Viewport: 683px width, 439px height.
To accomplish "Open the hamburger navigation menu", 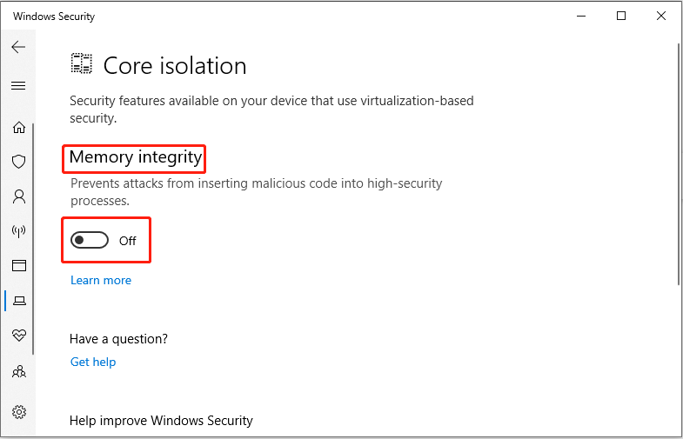I will tap(18, 86).
